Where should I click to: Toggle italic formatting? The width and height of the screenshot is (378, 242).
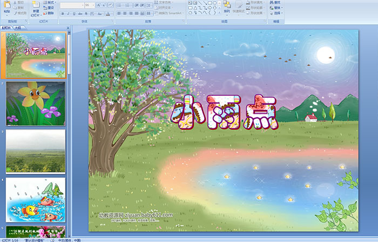click(x=68, y=13)
